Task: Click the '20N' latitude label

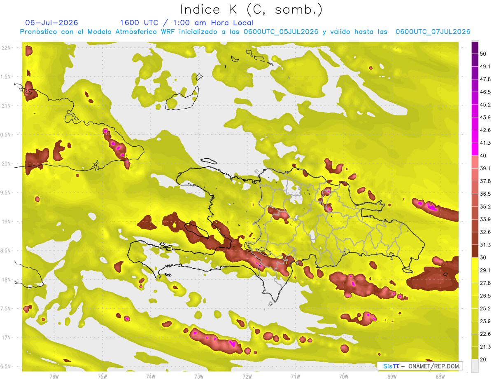Action: tap(6, 164)
